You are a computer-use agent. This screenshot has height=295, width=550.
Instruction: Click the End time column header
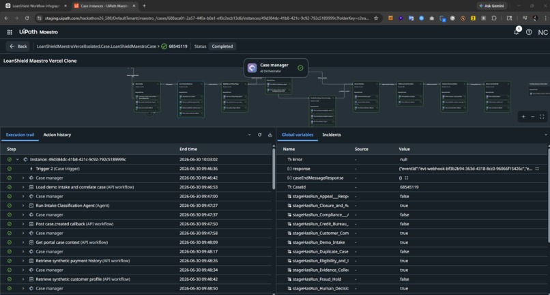(x=188, y=149)
